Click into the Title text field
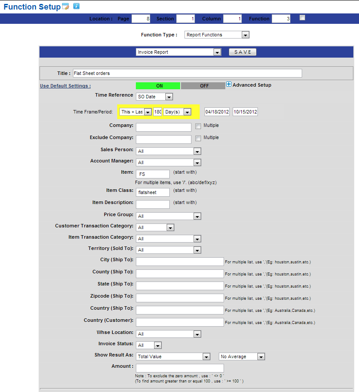 (187, 73)
